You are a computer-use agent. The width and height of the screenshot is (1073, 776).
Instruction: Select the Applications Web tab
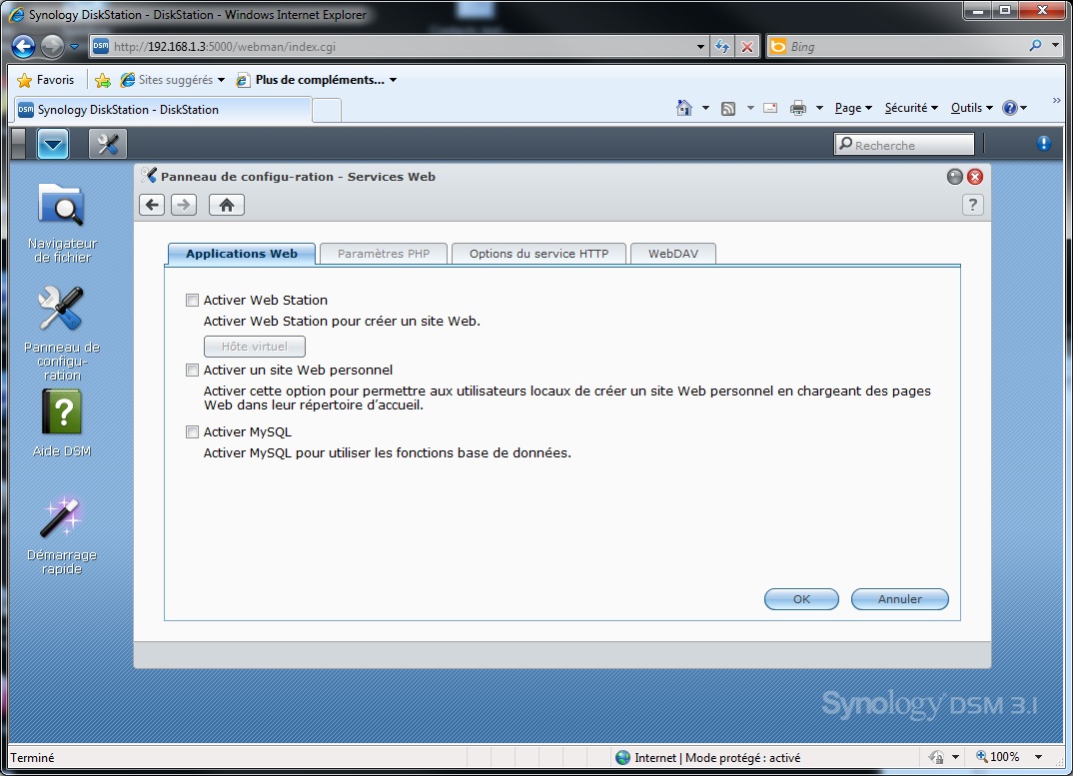(x=242, y=254)
